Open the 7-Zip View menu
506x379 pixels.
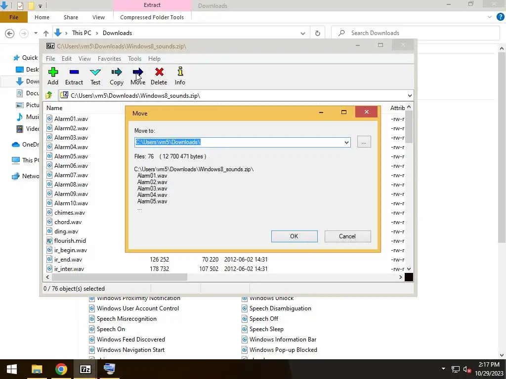(x=84, y=59)
